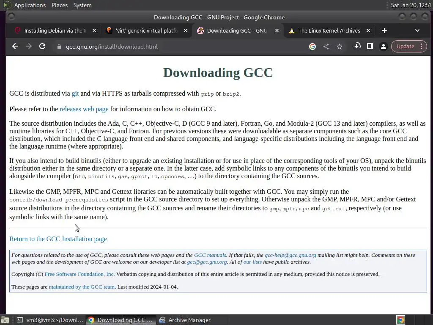Open the Places menu
This screenshot has height=325, width=433.
pyautogui.click(x=59, y=5)
